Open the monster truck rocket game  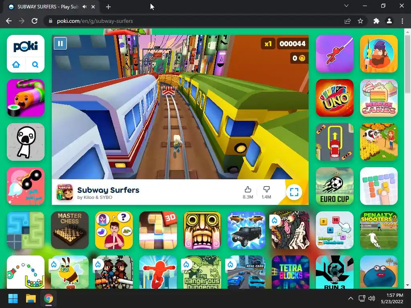pos(26,186)
